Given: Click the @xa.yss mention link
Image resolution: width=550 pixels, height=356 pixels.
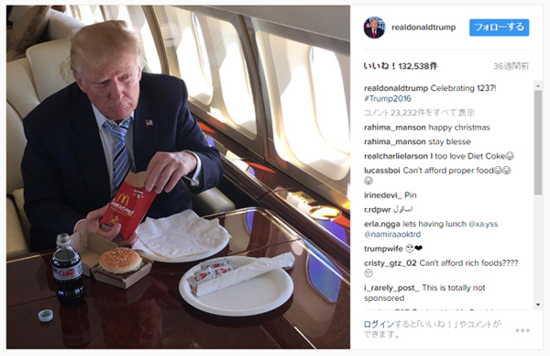Looking at the screenshot, I should (483, 224).
